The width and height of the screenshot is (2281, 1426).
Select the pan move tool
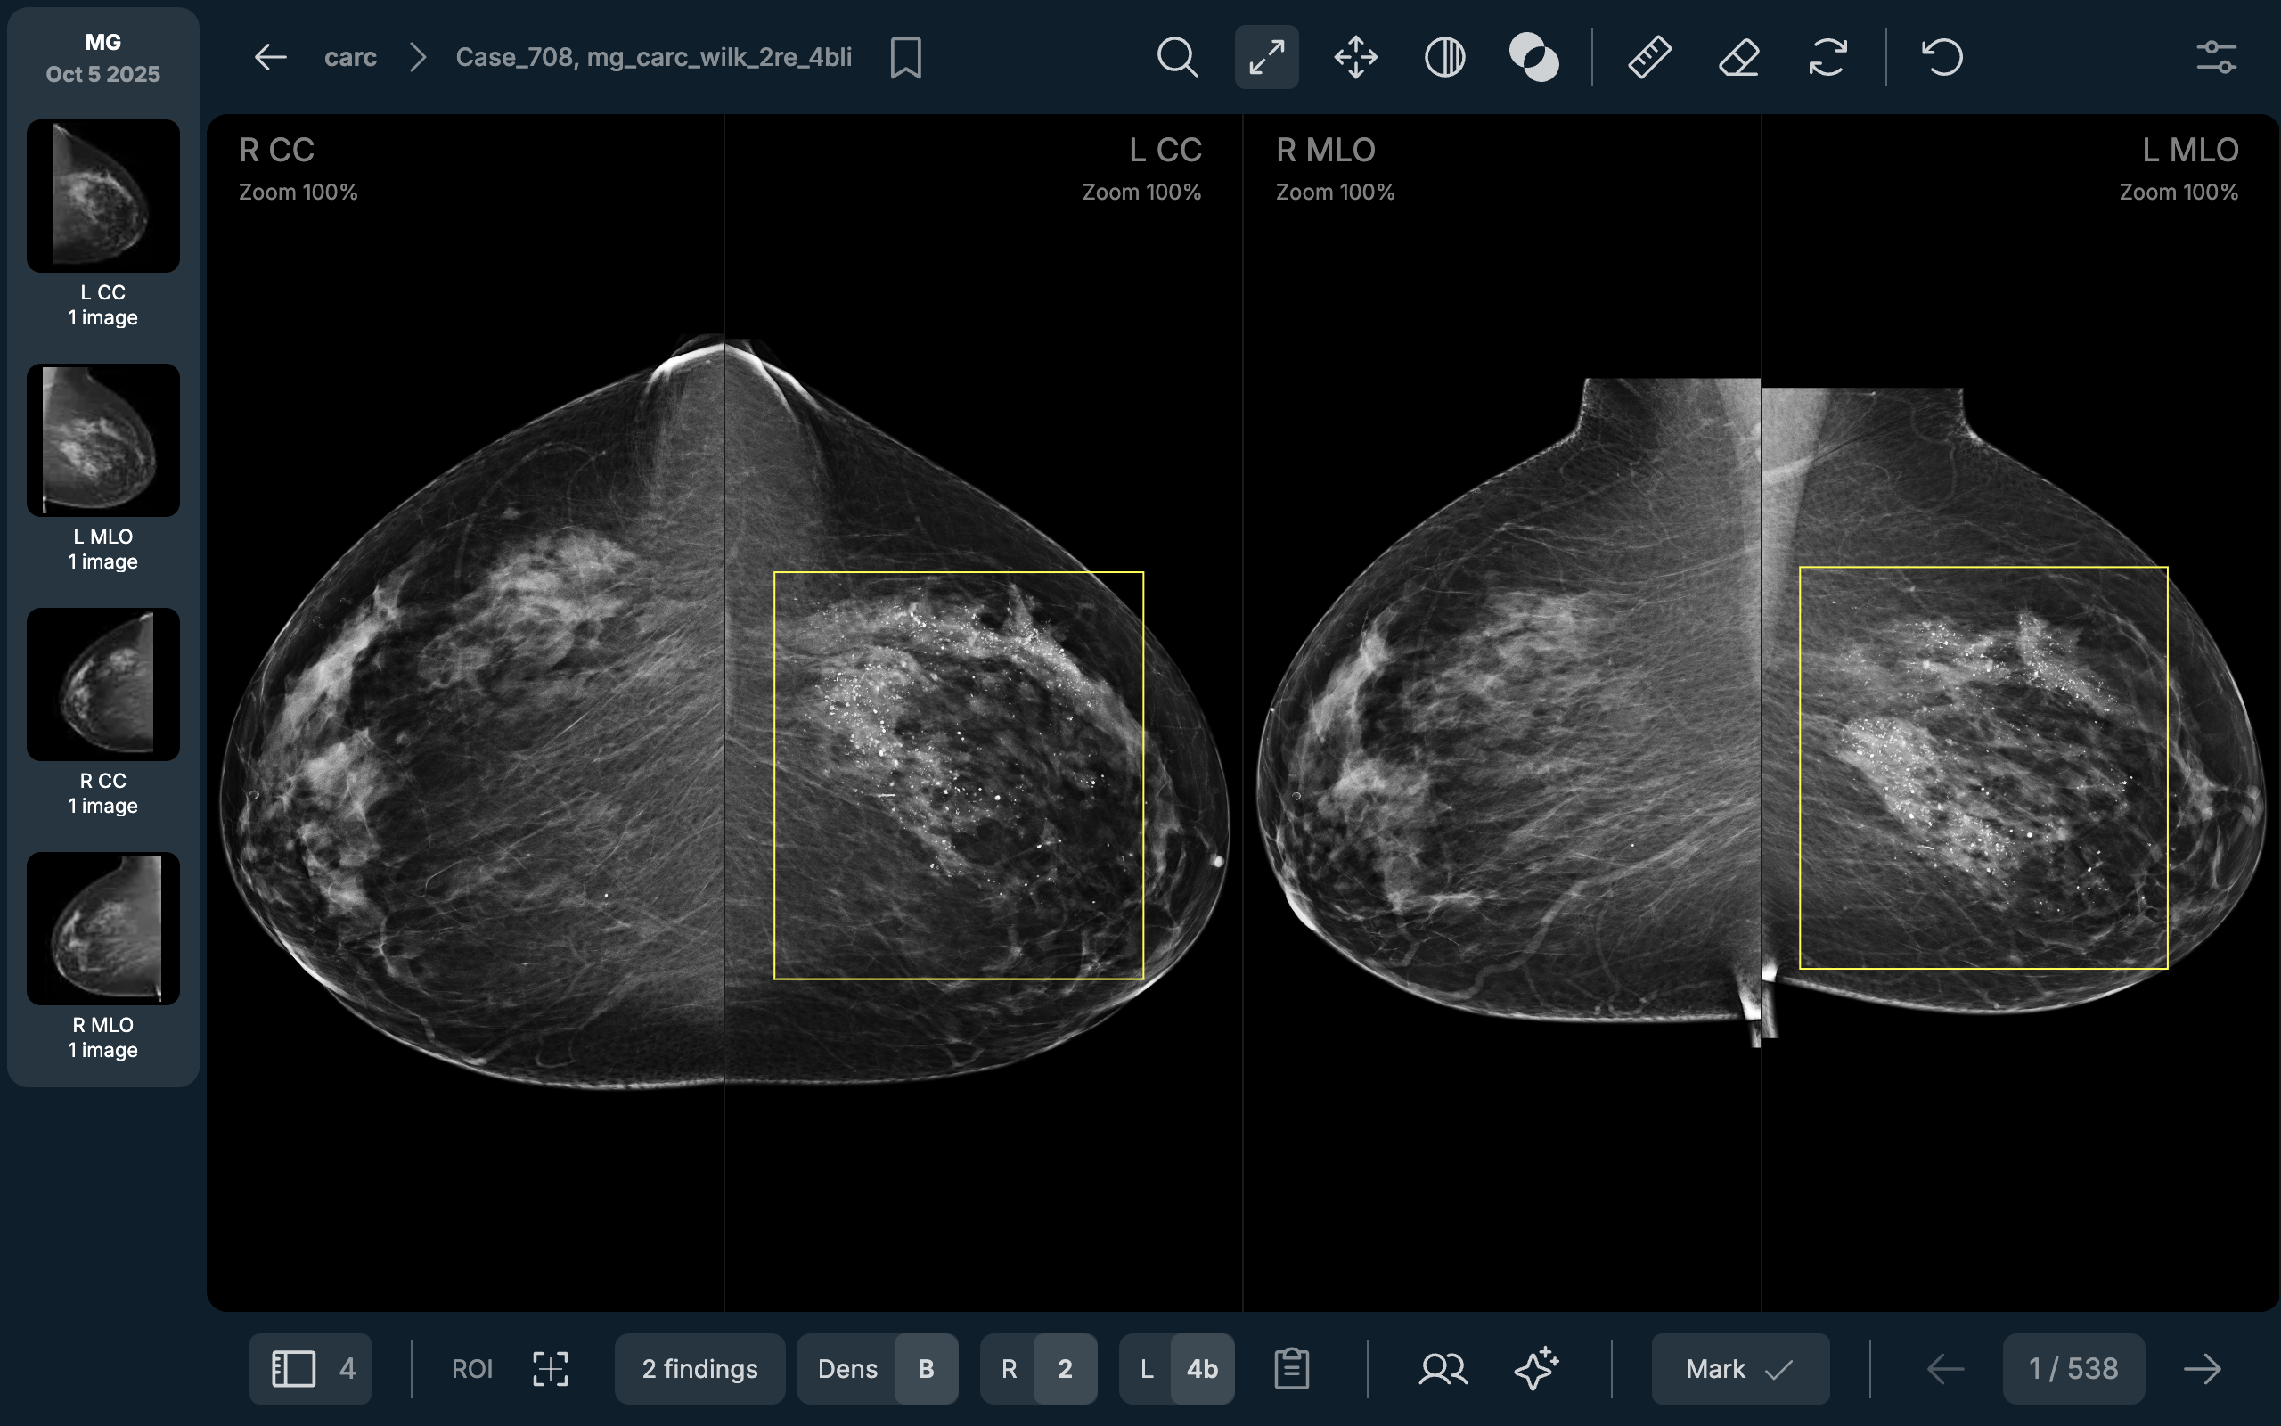(x=1355, y=58)
